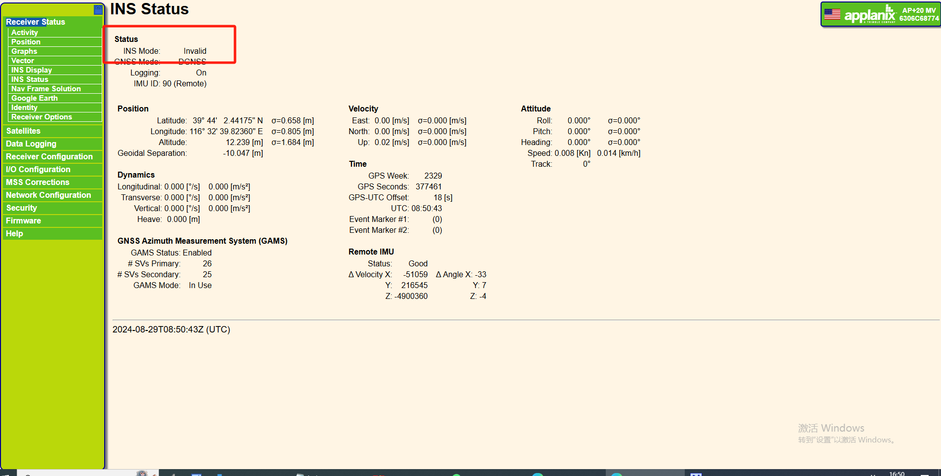Open the Firmware menu
This screenshot has width=941, height=476.
(23, 220)
